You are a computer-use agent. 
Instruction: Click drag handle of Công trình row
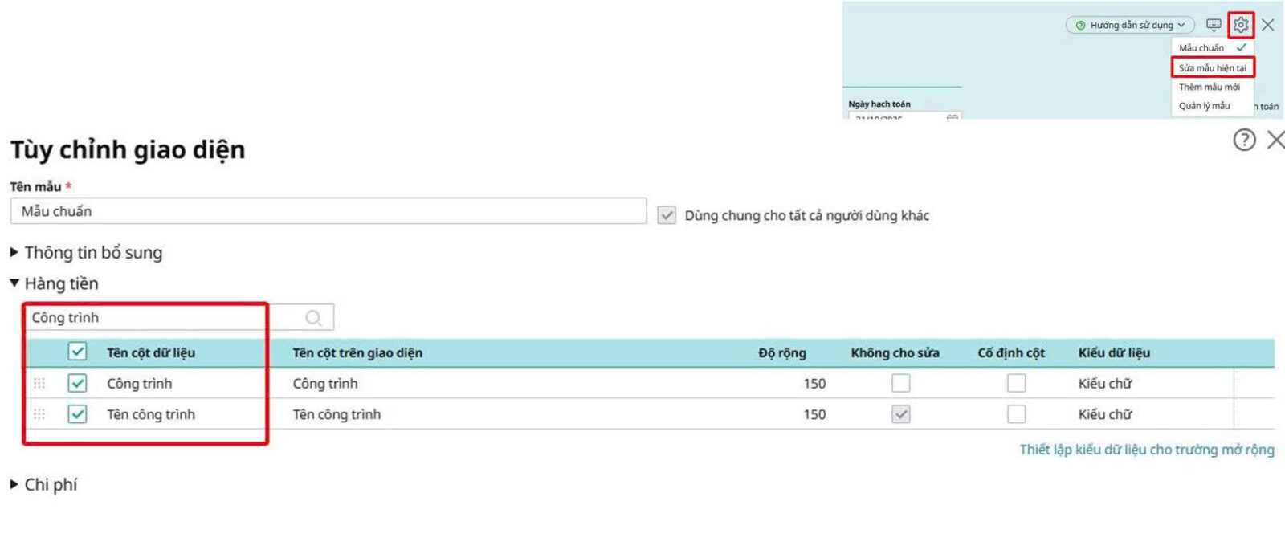click(x=39, y=384)
